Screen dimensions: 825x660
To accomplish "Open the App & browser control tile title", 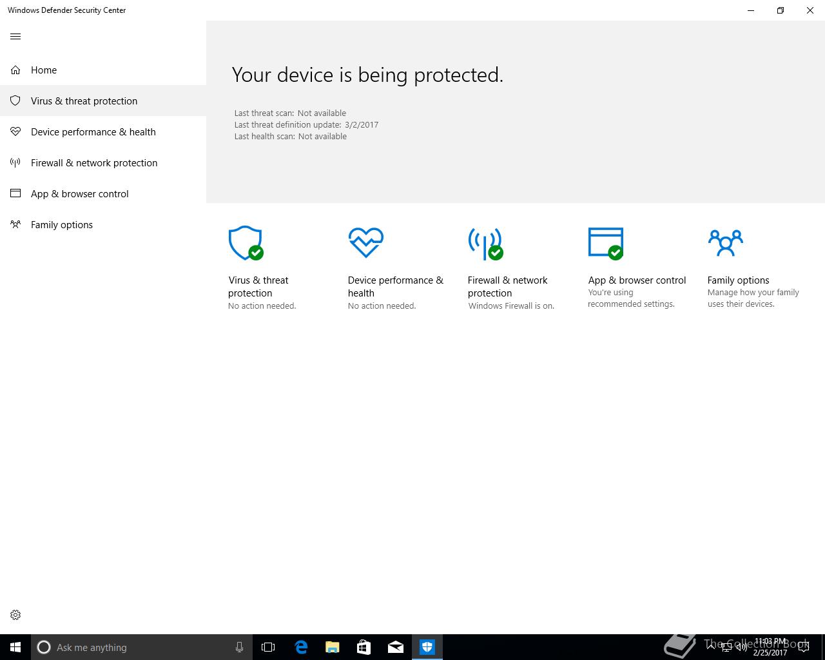I will pyautogui.click(x=637, y=280).
